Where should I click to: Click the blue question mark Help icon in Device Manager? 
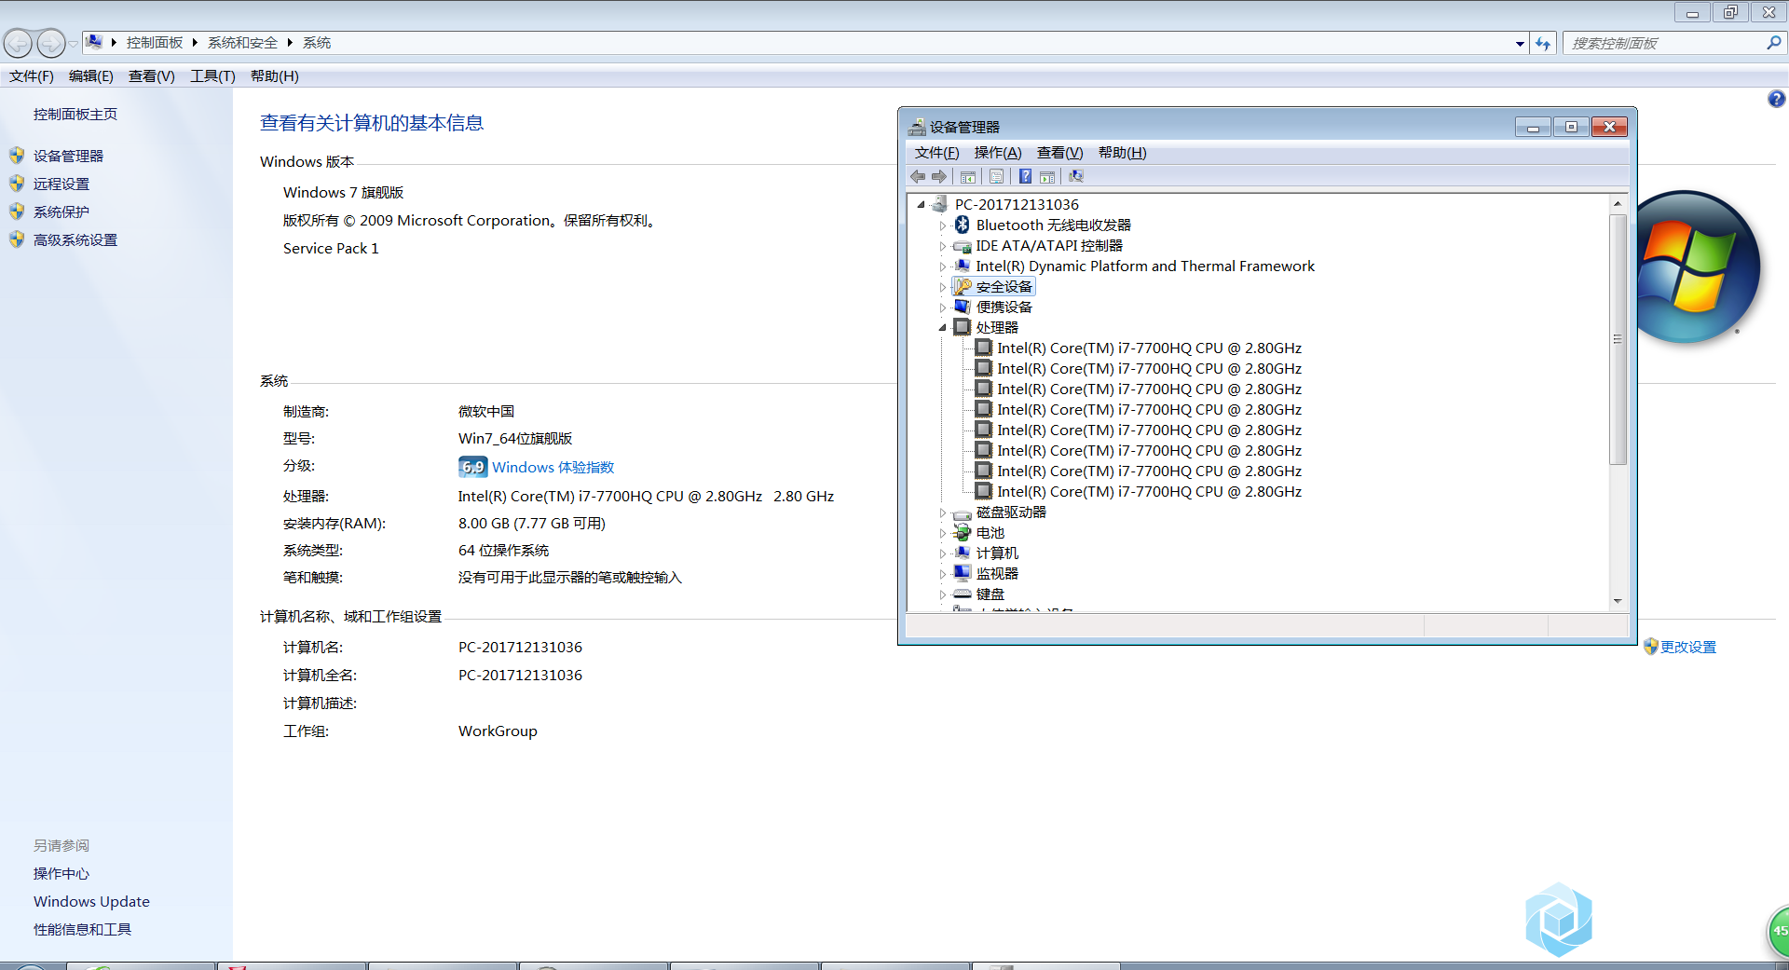pyautogui.click(x=1025, y=176)
